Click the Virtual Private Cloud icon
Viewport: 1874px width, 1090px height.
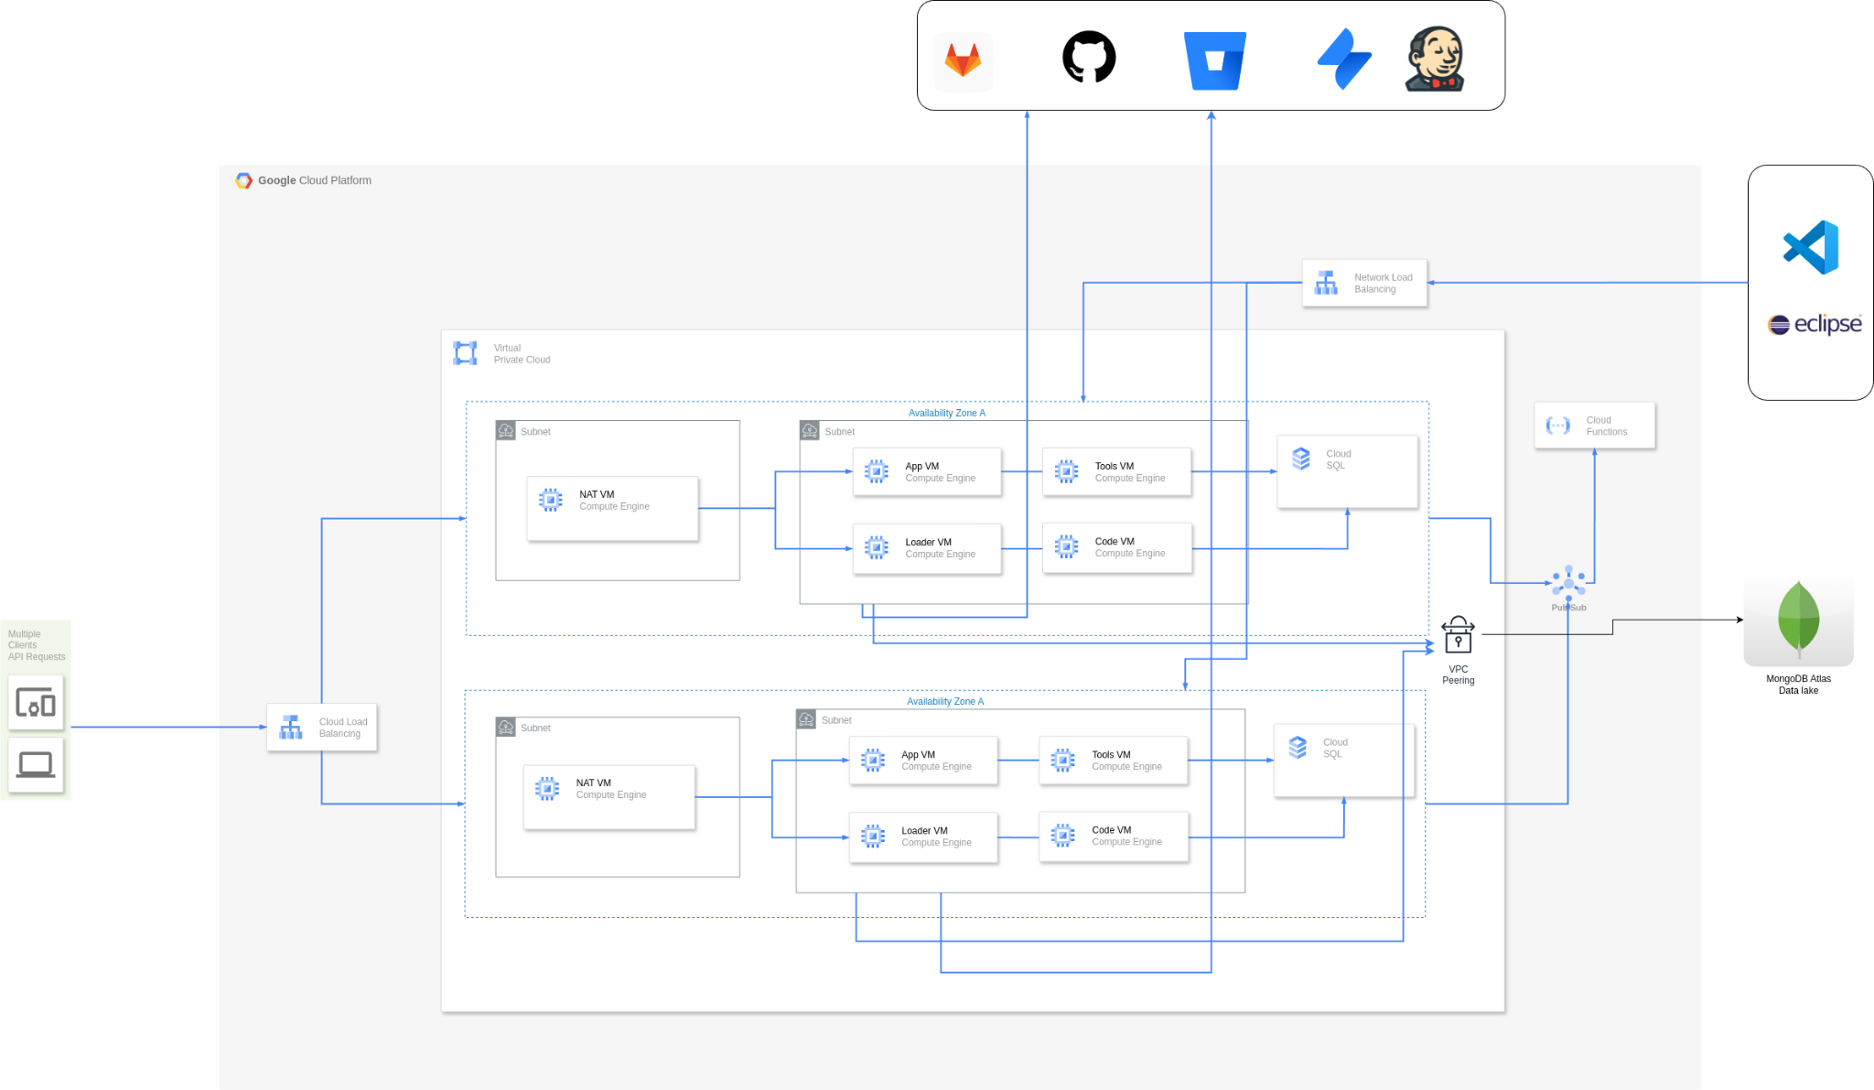[466, 353]
